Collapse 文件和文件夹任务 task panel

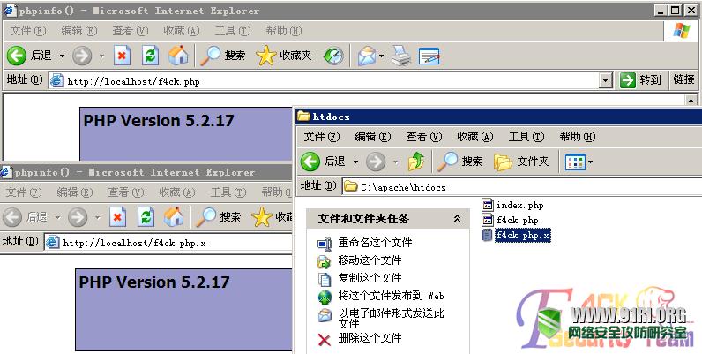457,218
